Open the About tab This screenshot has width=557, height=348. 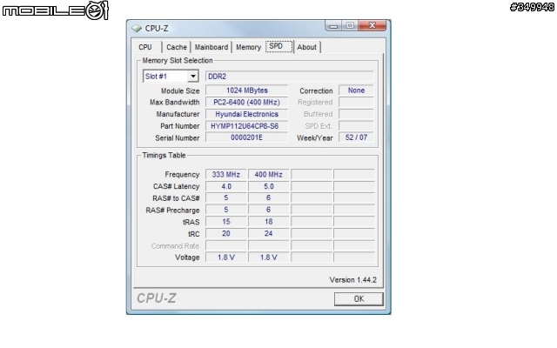click(307, 47)
